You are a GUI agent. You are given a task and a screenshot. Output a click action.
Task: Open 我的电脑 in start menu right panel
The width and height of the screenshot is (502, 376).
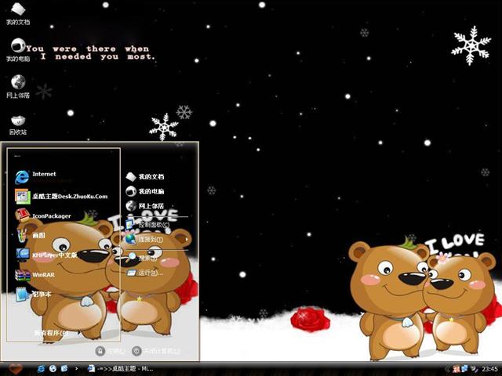[144, 191]
